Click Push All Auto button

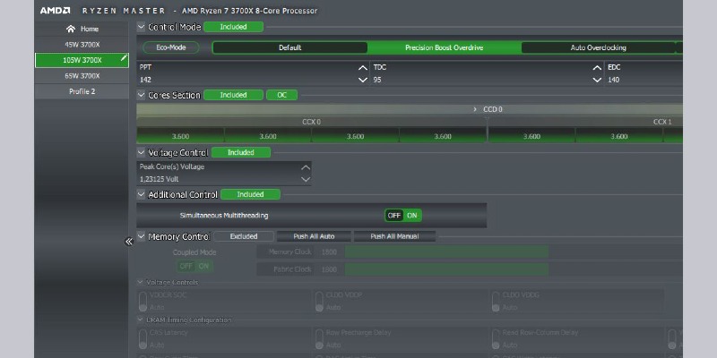point(315,236)
